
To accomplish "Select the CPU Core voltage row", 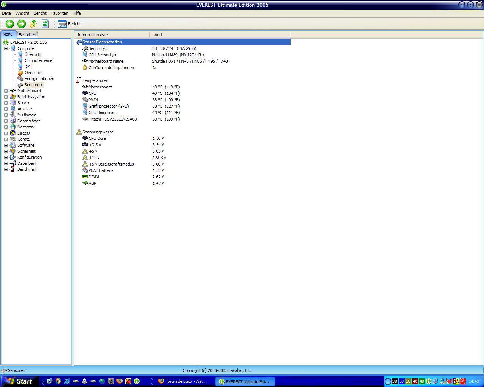I will tap(183, 138).
